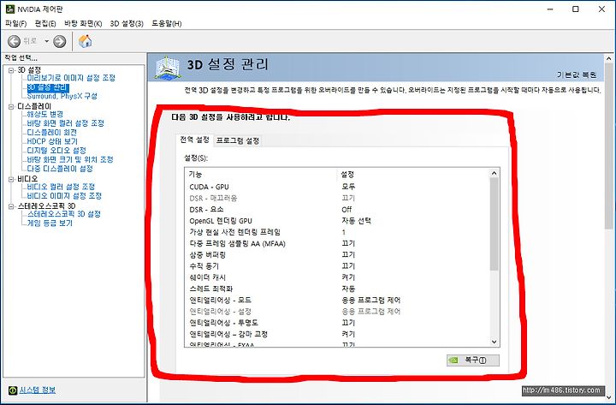Switch to the 프로그램 설정 tab
Screen dimensions: 616x405
coord(238,140)
